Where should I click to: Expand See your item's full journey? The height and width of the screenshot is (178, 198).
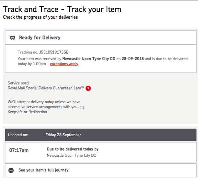(x=43, y=170)
